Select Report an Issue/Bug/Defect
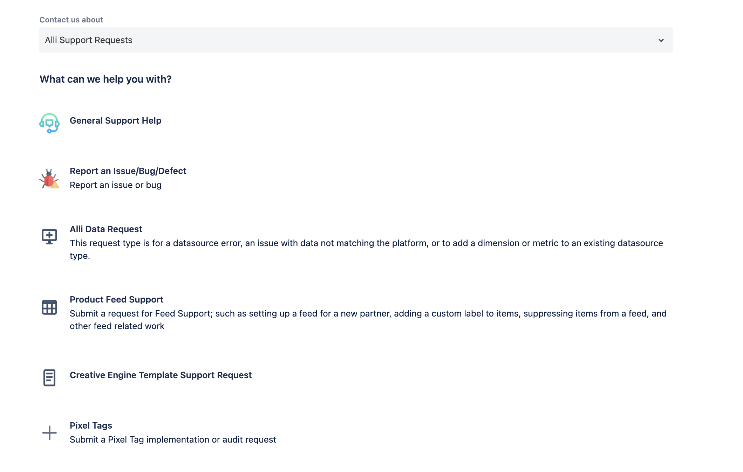 coord(128,171)
